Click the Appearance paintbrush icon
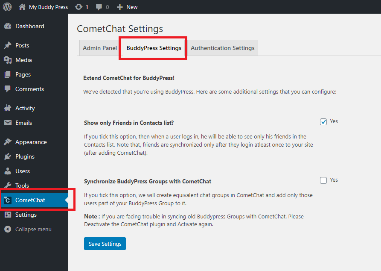The height and width of the screenshot is (271, 381). [8, 142]
